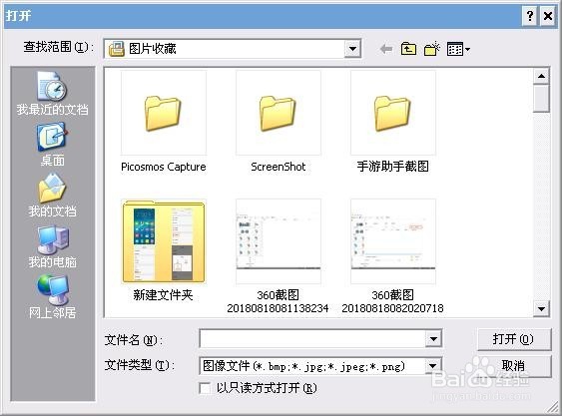This screenshot has width=562, height=416.
Task: Enable 以只读方式打开 read-only checkbox
Action: (x=205, y=388)
